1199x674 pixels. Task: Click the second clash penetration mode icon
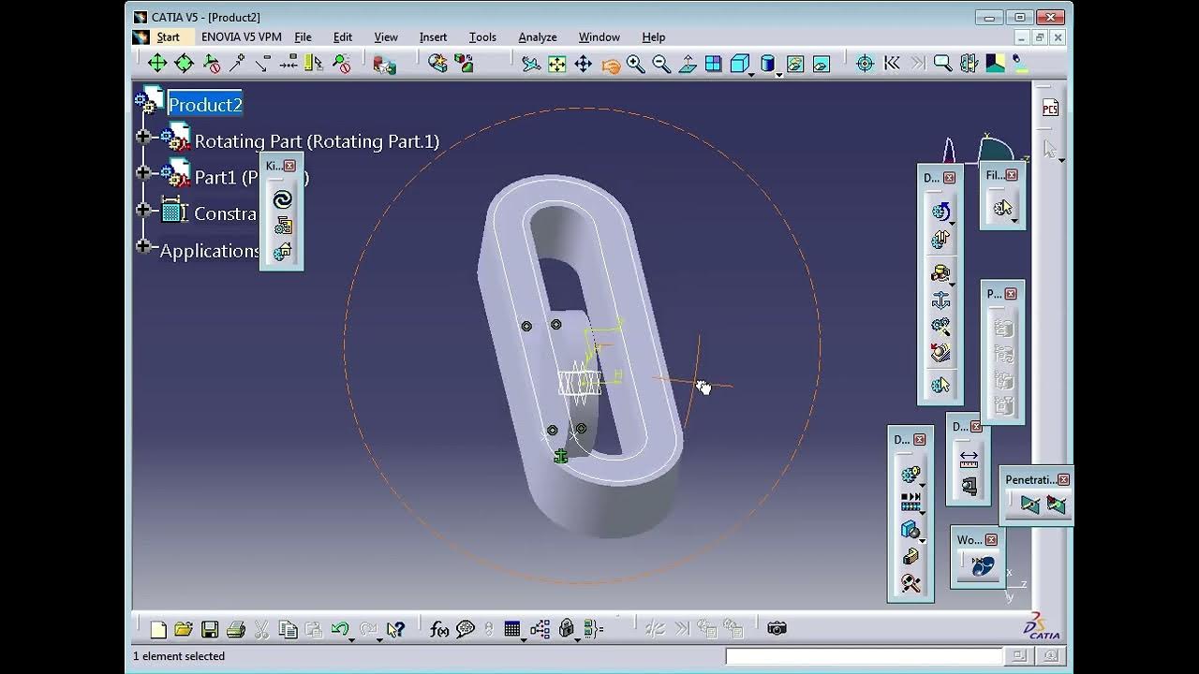1057,505
